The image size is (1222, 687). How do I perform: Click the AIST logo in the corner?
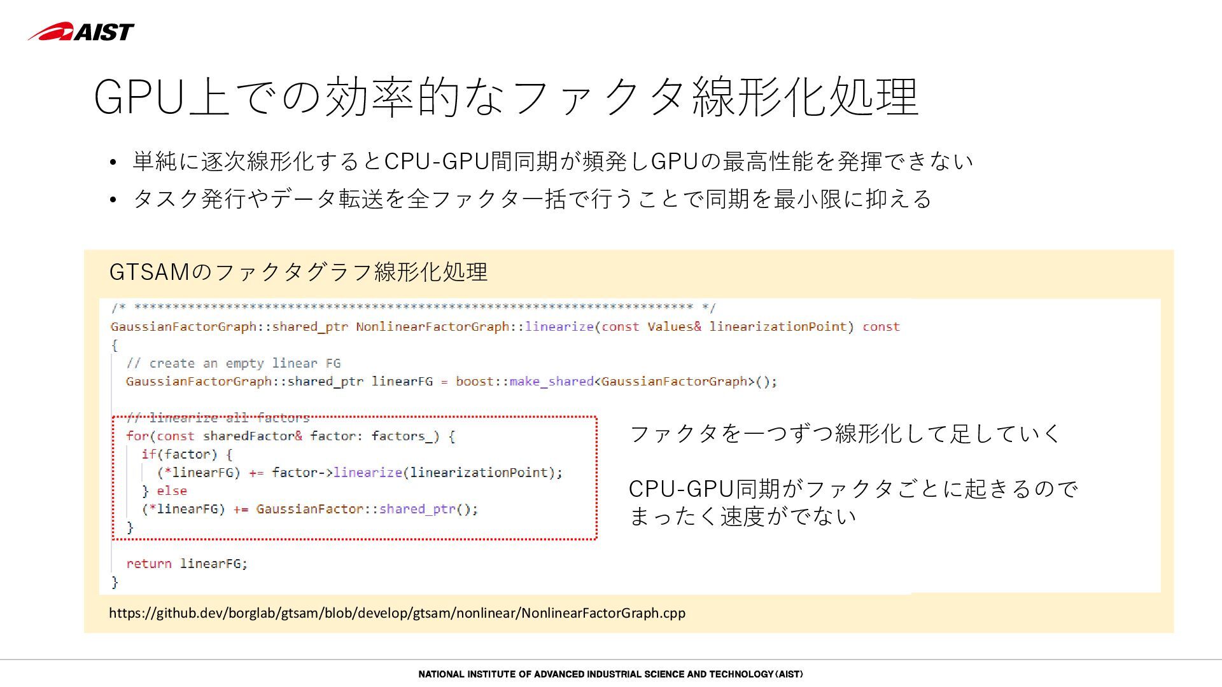[x=81, y=32]
